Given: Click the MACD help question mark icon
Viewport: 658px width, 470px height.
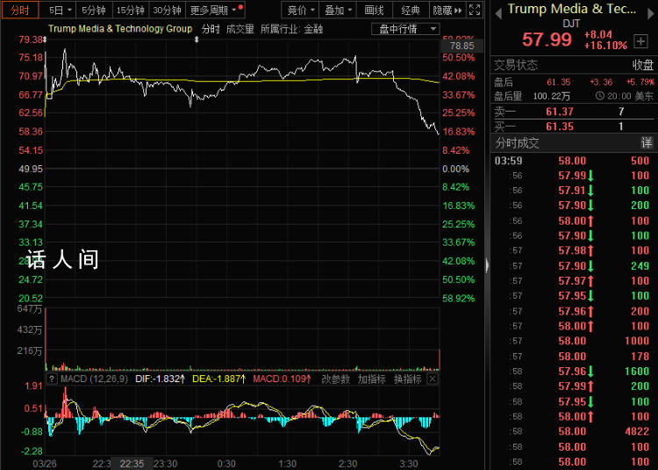Looking at the screenshot, I should [x=51, y=379].
